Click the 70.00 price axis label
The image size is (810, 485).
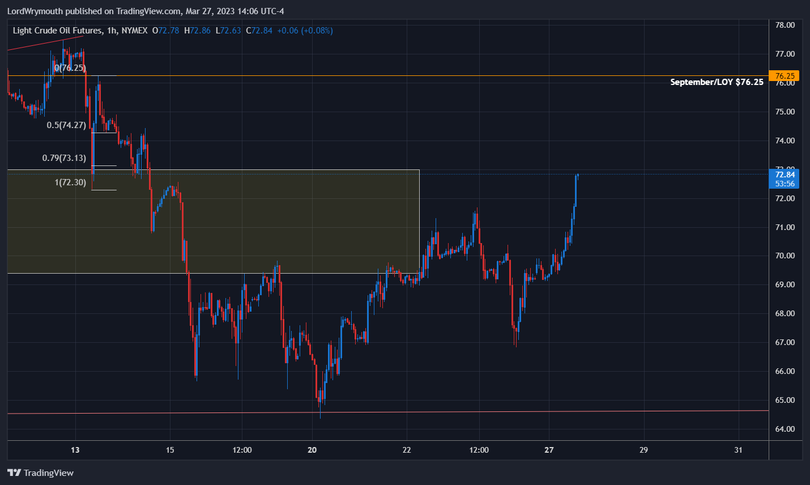[x=785, y=256]
